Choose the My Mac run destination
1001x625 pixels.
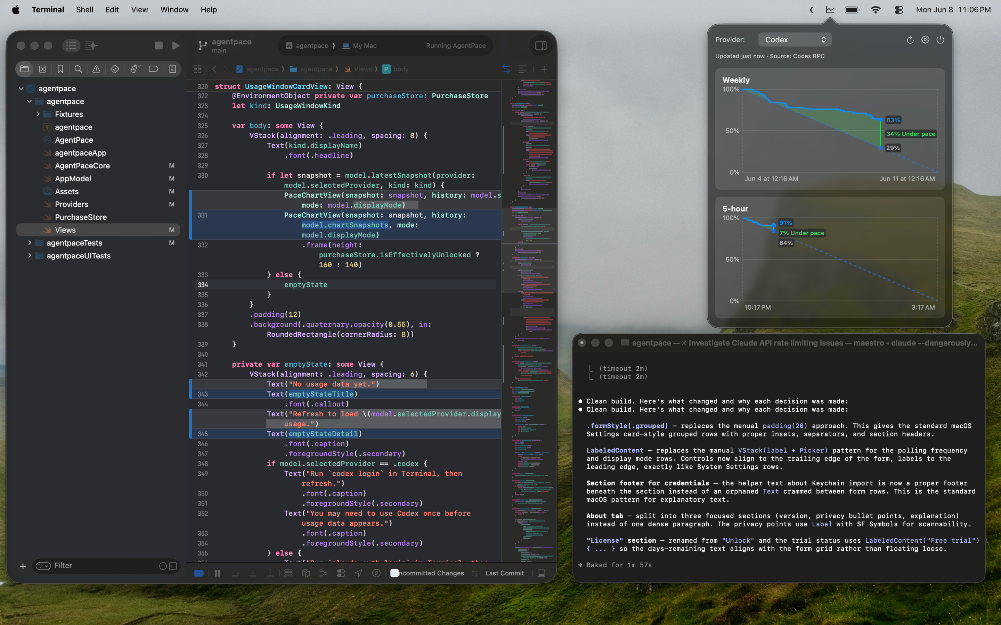point(359,45)
